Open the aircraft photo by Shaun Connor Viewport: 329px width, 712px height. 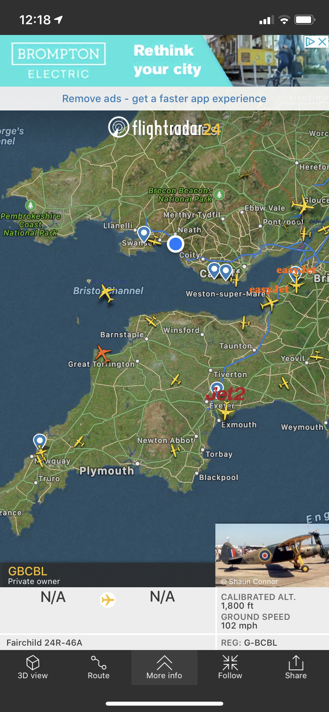tap(272, 555)
